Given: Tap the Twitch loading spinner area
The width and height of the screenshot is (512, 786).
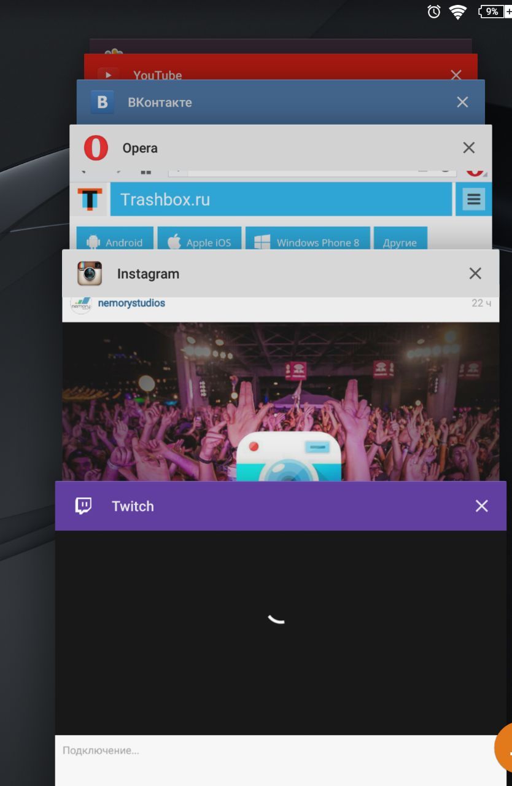Looking at the screenshot, I should [x=277, y=618].
